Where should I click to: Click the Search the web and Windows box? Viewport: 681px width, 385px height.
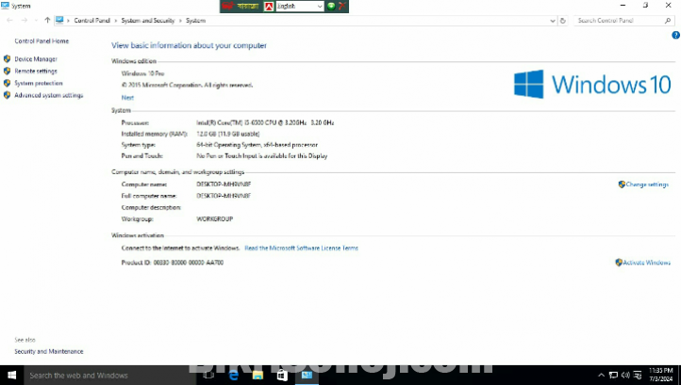(109, 376)
